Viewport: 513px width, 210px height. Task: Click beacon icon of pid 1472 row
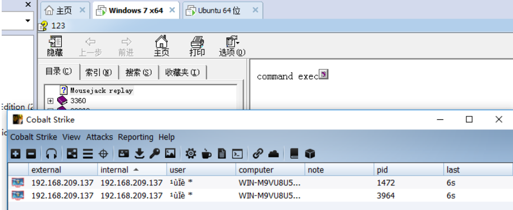pos(17,183)
